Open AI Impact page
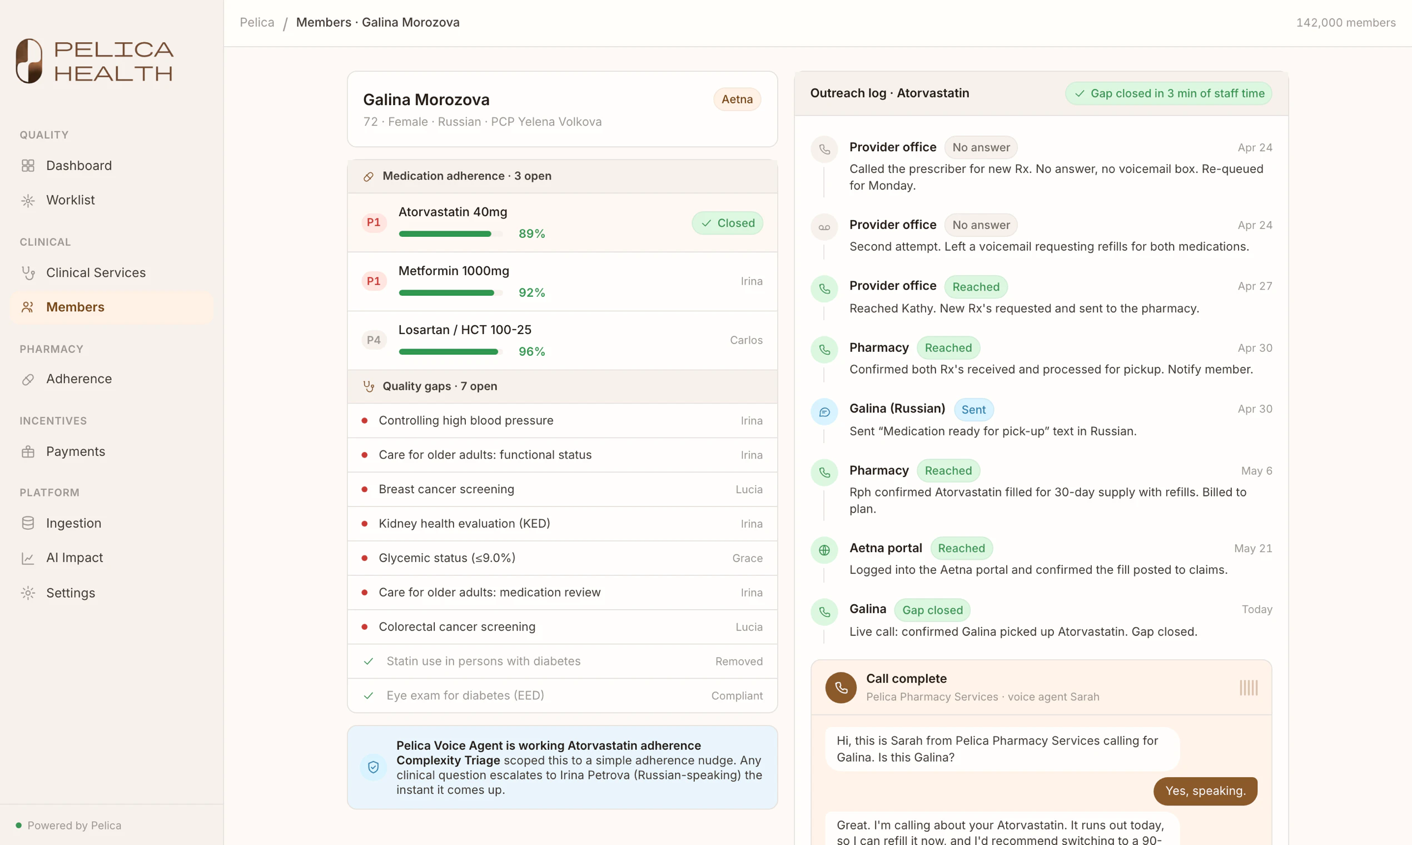This screenshot has height=845, width=1412. 112,558
